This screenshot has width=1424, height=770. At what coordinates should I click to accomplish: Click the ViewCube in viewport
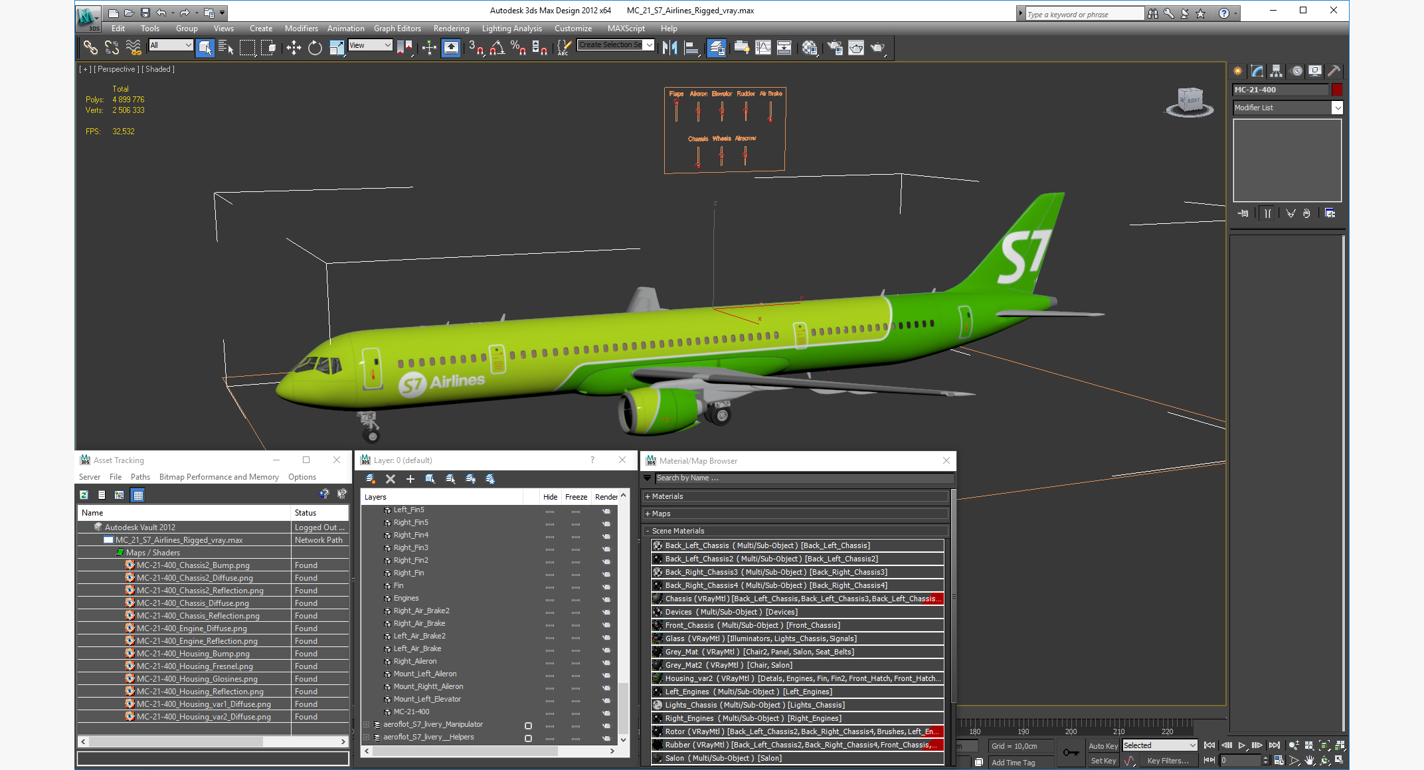1190,102
